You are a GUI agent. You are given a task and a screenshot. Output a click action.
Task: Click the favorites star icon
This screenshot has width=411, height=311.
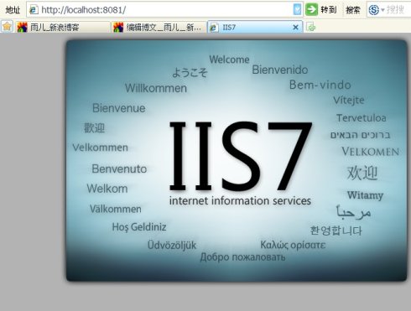pyautogui.click(x=7, y=27)
